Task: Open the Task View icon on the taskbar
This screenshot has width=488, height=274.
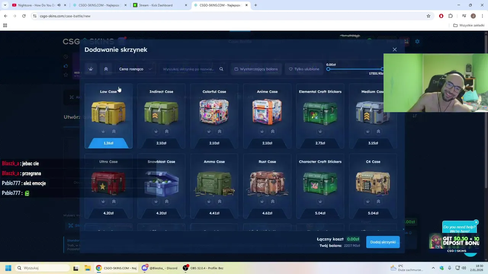Action: [x=76, y=268]
